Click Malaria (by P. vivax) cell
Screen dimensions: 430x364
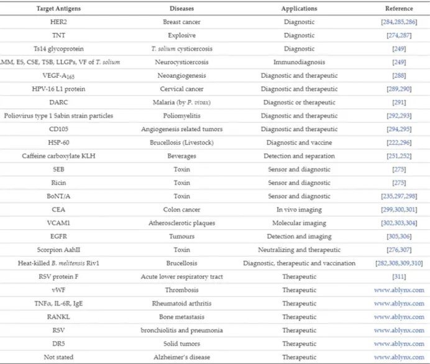182,102
